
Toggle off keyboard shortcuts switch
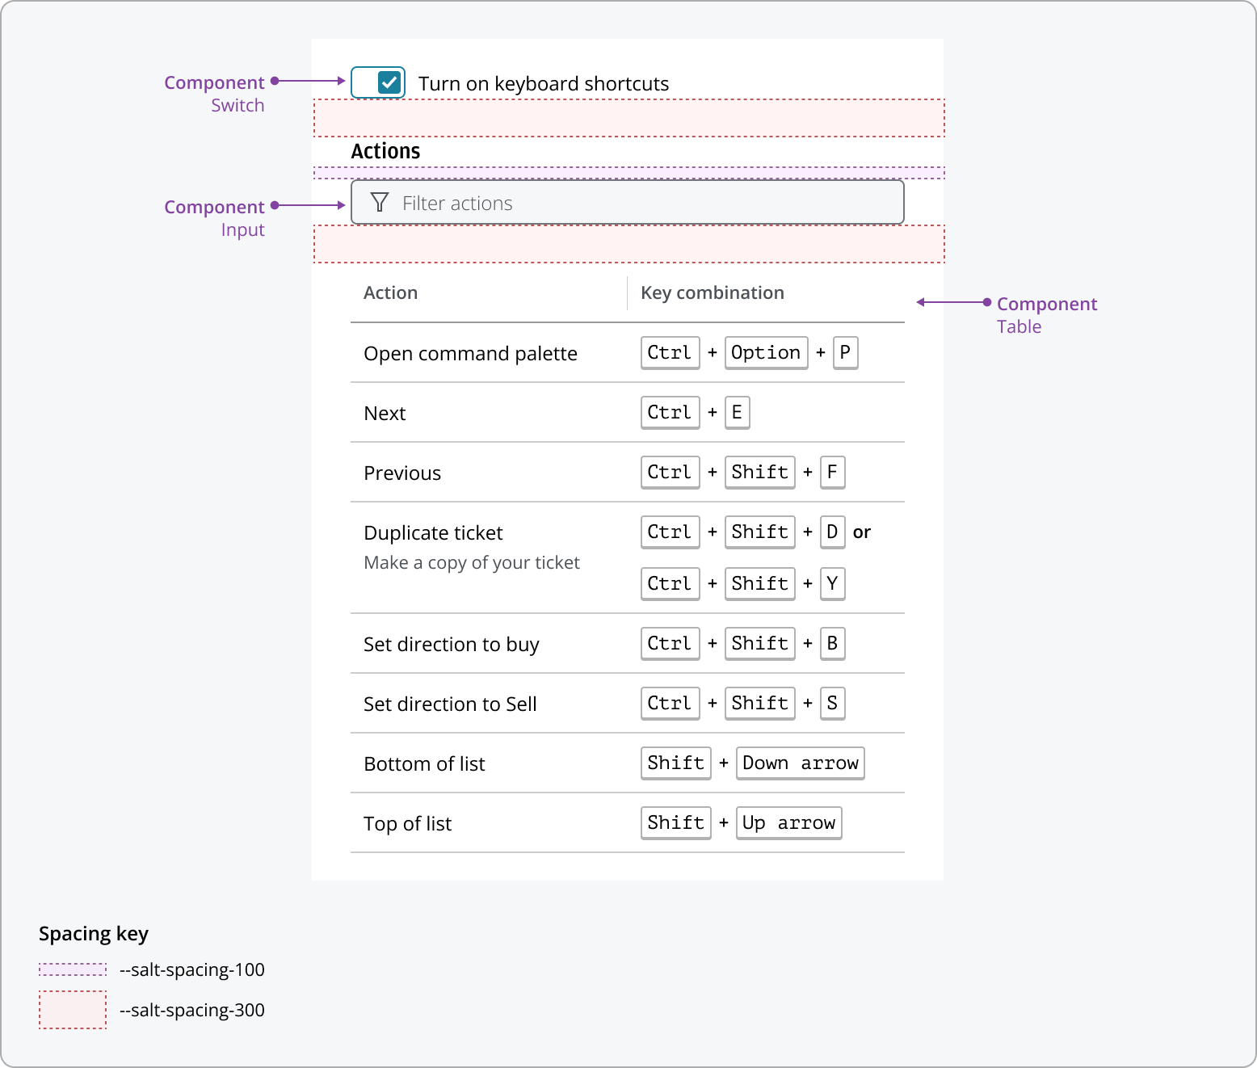(377, 82)
